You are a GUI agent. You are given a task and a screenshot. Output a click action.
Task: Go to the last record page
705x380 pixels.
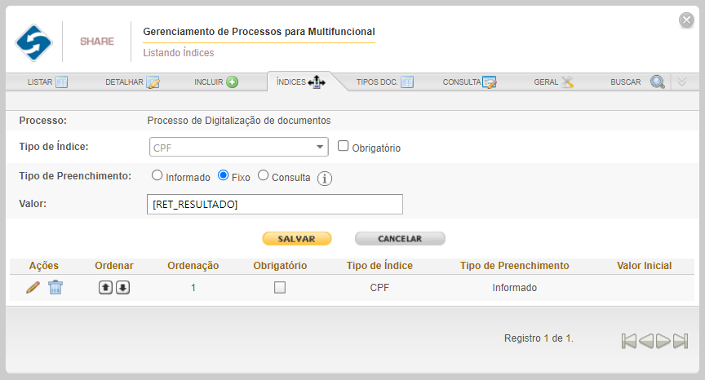click(681, 341)
